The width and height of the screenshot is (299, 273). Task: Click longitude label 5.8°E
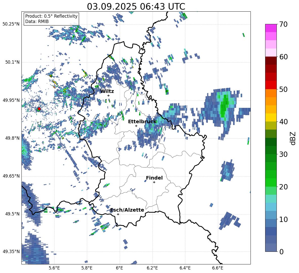[87, 268]
